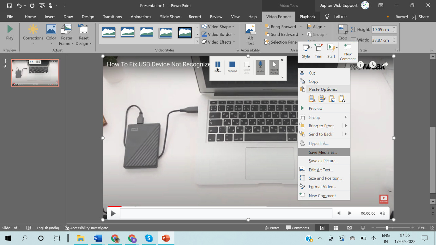Image resolution: width=436 pixels, height=245 pixels.
Task: Reset Design of the video
Action: pyautogui.click(x=84, y=35)
